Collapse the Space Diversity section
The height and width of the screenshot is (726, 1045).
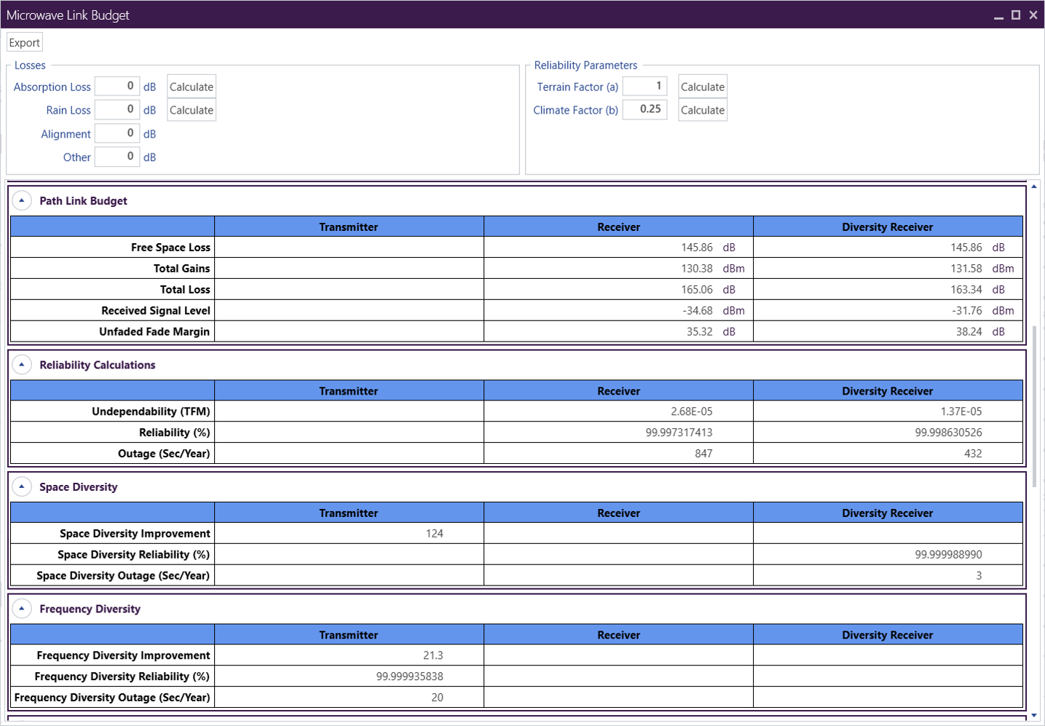22,486
